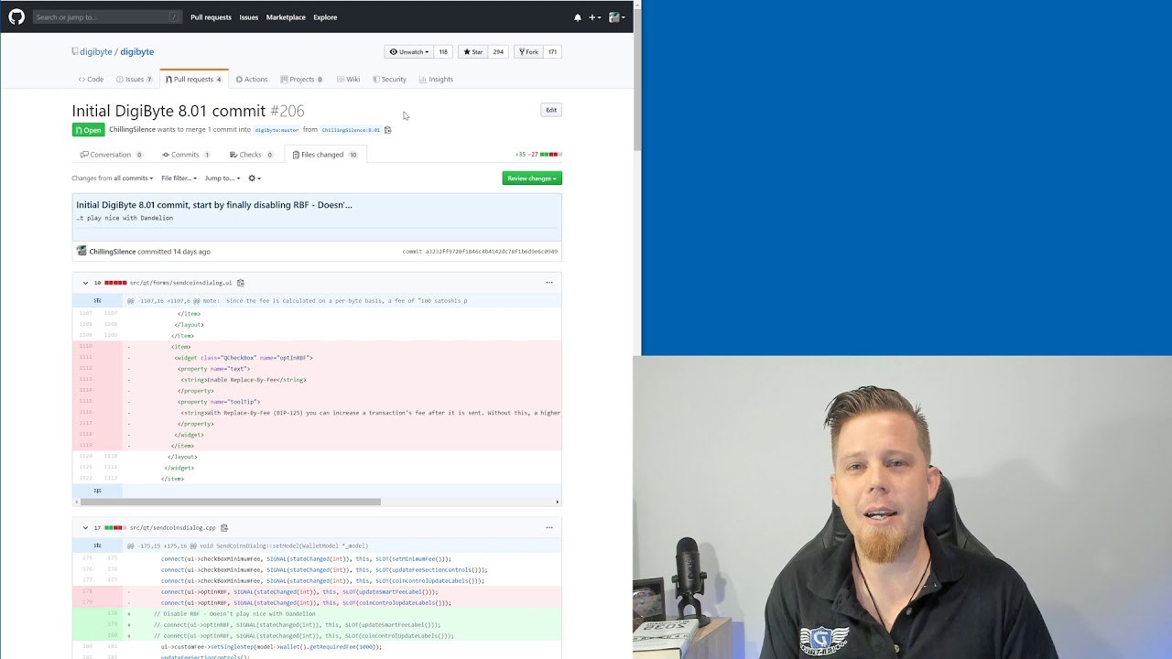
Task: Open the repository Pull requests tab
Action: coord(194,80)
